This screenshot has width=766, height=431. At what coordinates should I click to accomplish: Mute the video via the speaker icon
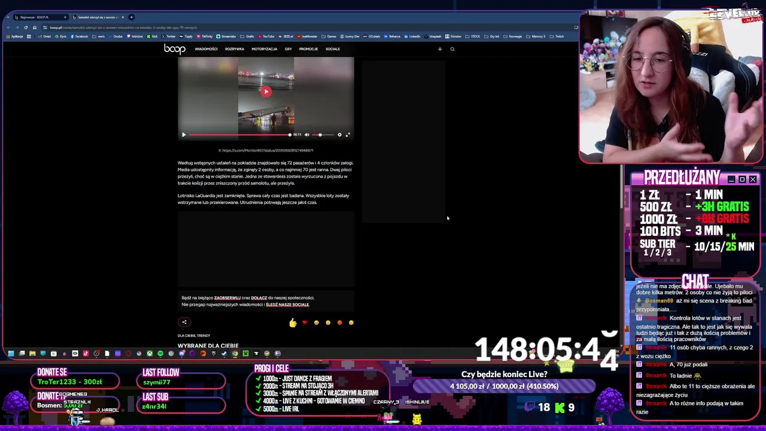[307, 135]
